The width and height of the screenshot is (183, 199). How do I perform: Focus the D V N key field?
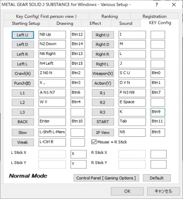coord(132,83)
